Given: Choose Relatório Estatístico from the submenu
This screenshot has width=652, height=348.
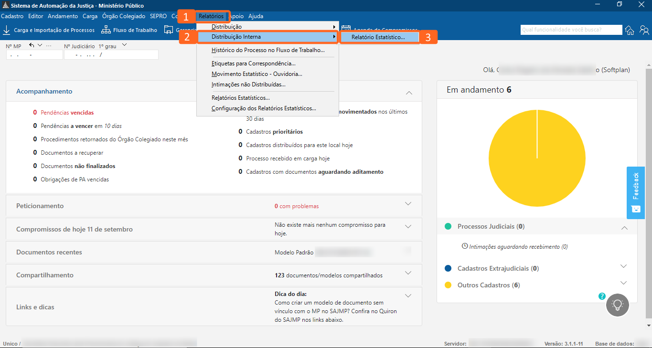Looking at the screenshot, I should pos(379,36).
